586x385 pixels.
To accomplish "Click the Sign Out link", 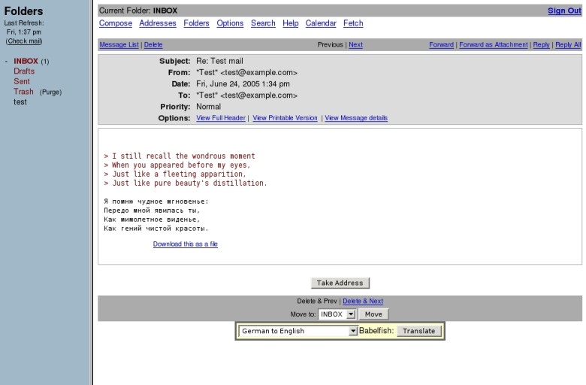I will pos(564,11).
